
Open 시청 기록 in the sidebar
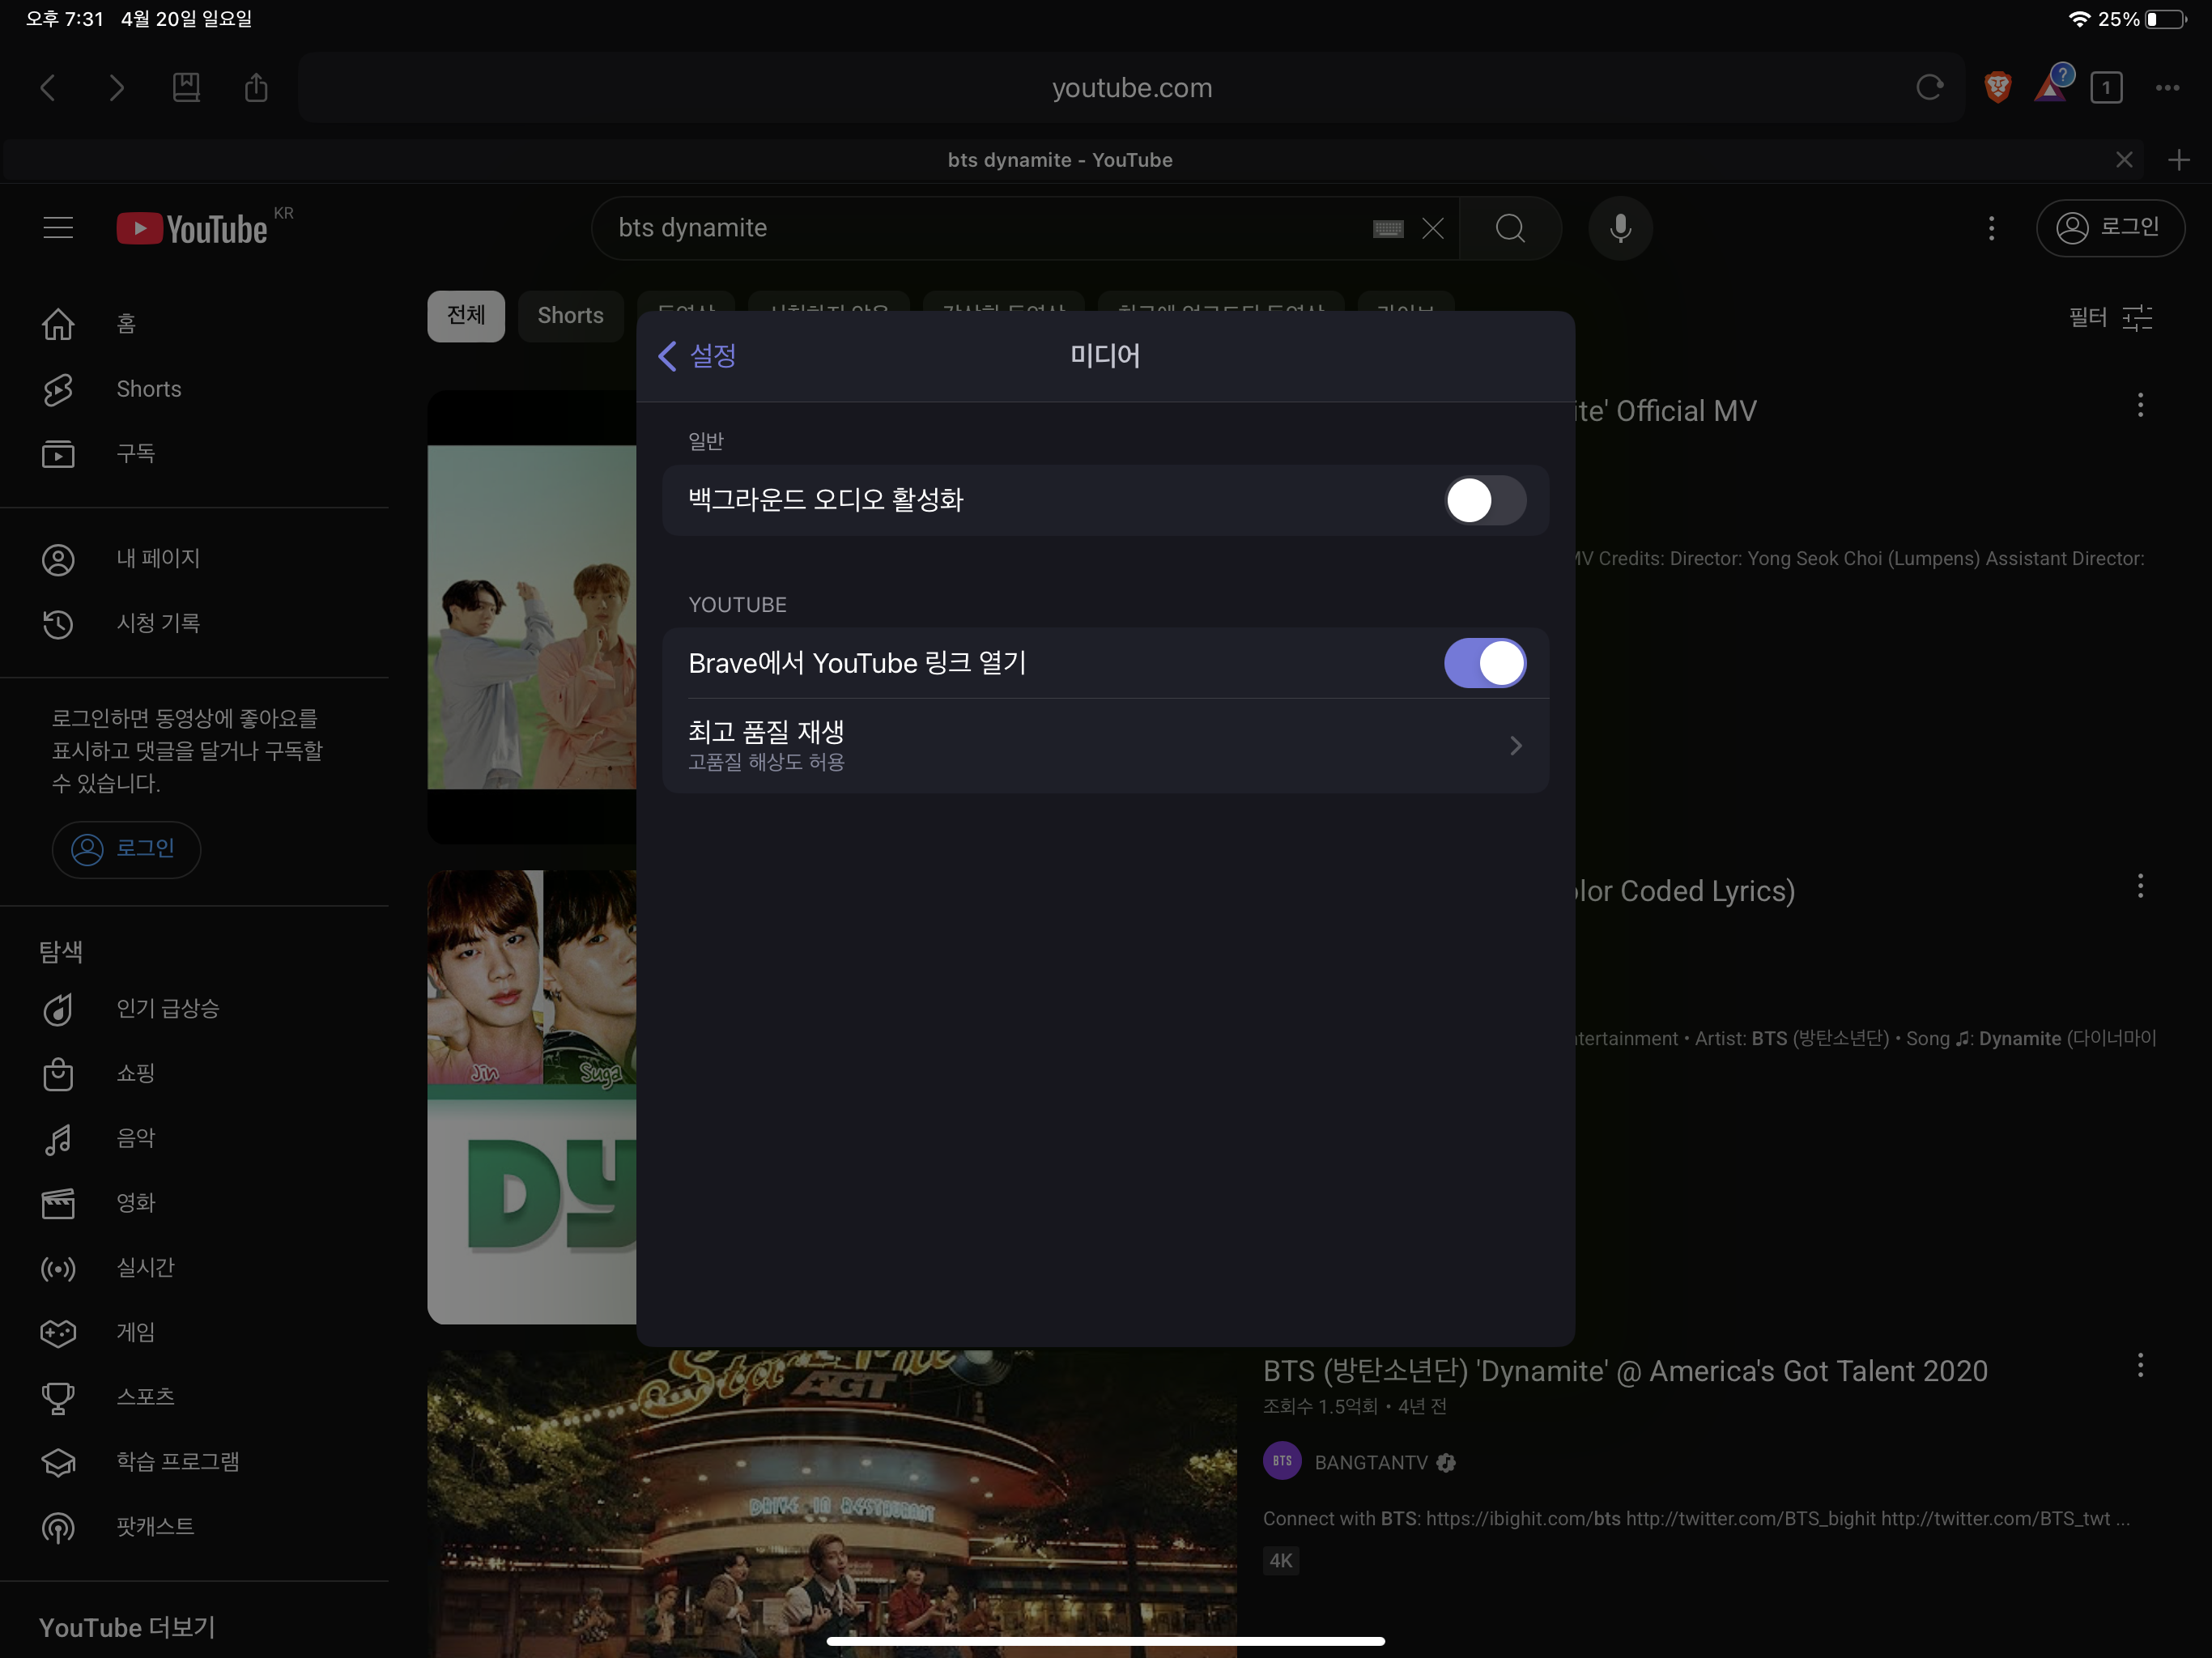[x=158, y=623]
